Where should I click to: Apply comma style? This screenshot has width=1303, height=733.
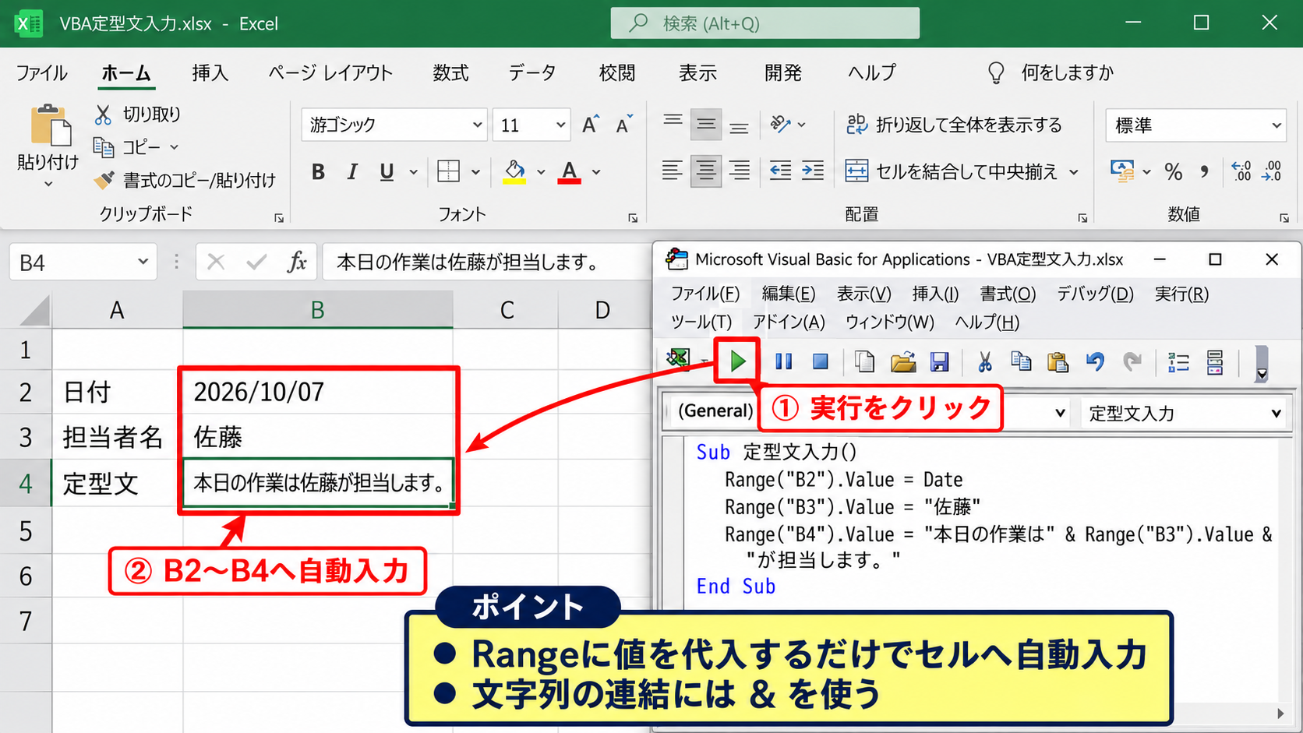click(1205, 171)
